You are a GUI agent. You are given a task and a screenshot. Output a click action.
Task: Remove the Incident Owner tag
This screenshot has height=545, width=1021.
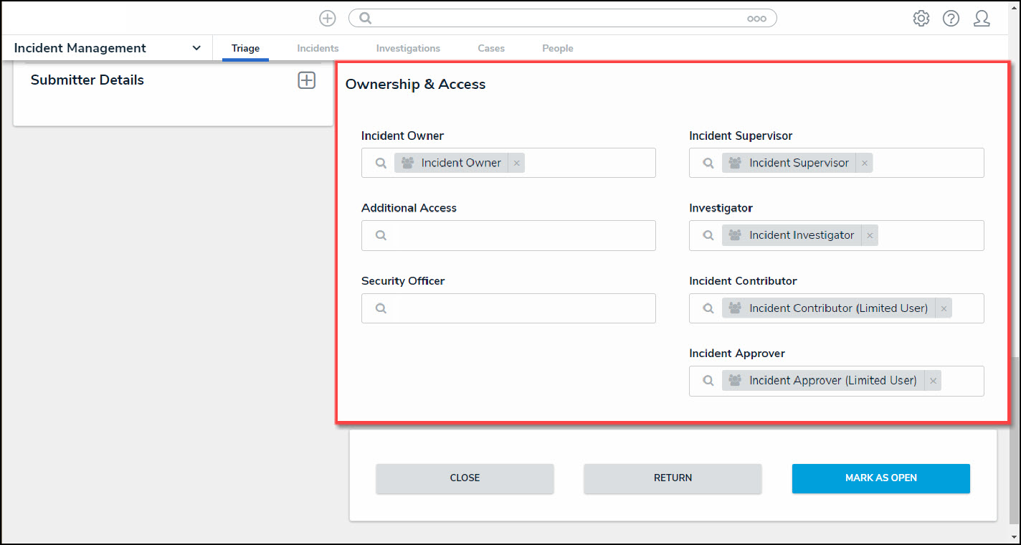[x=516, y=163]
